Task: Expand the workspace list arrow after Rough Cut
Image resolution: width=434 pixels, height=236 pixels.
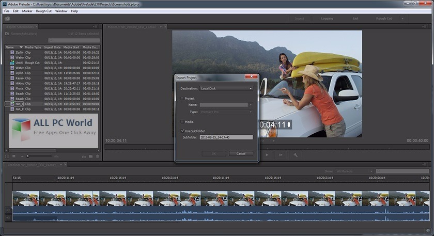Action: 402,19
